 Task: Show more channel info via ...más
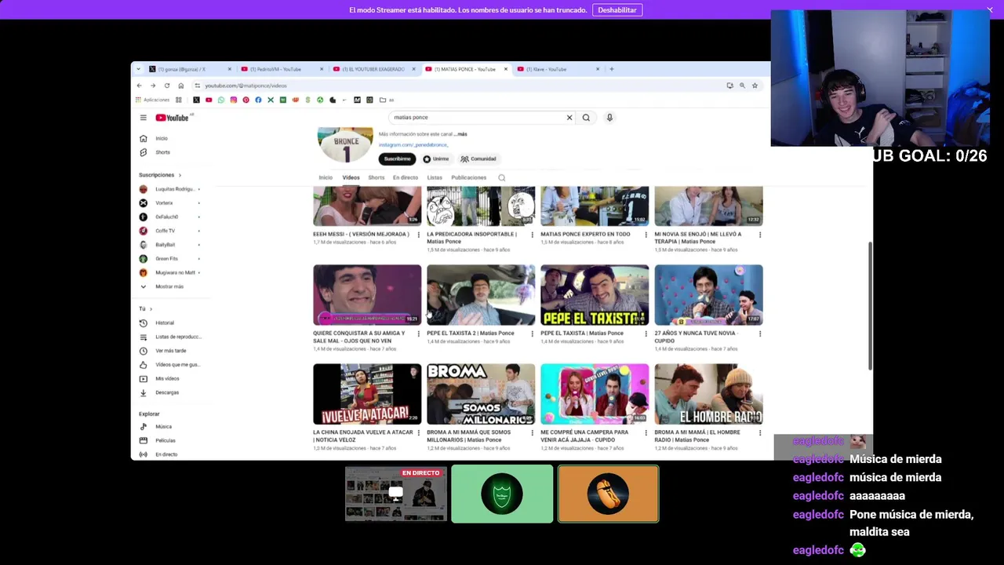coord(460,134)
